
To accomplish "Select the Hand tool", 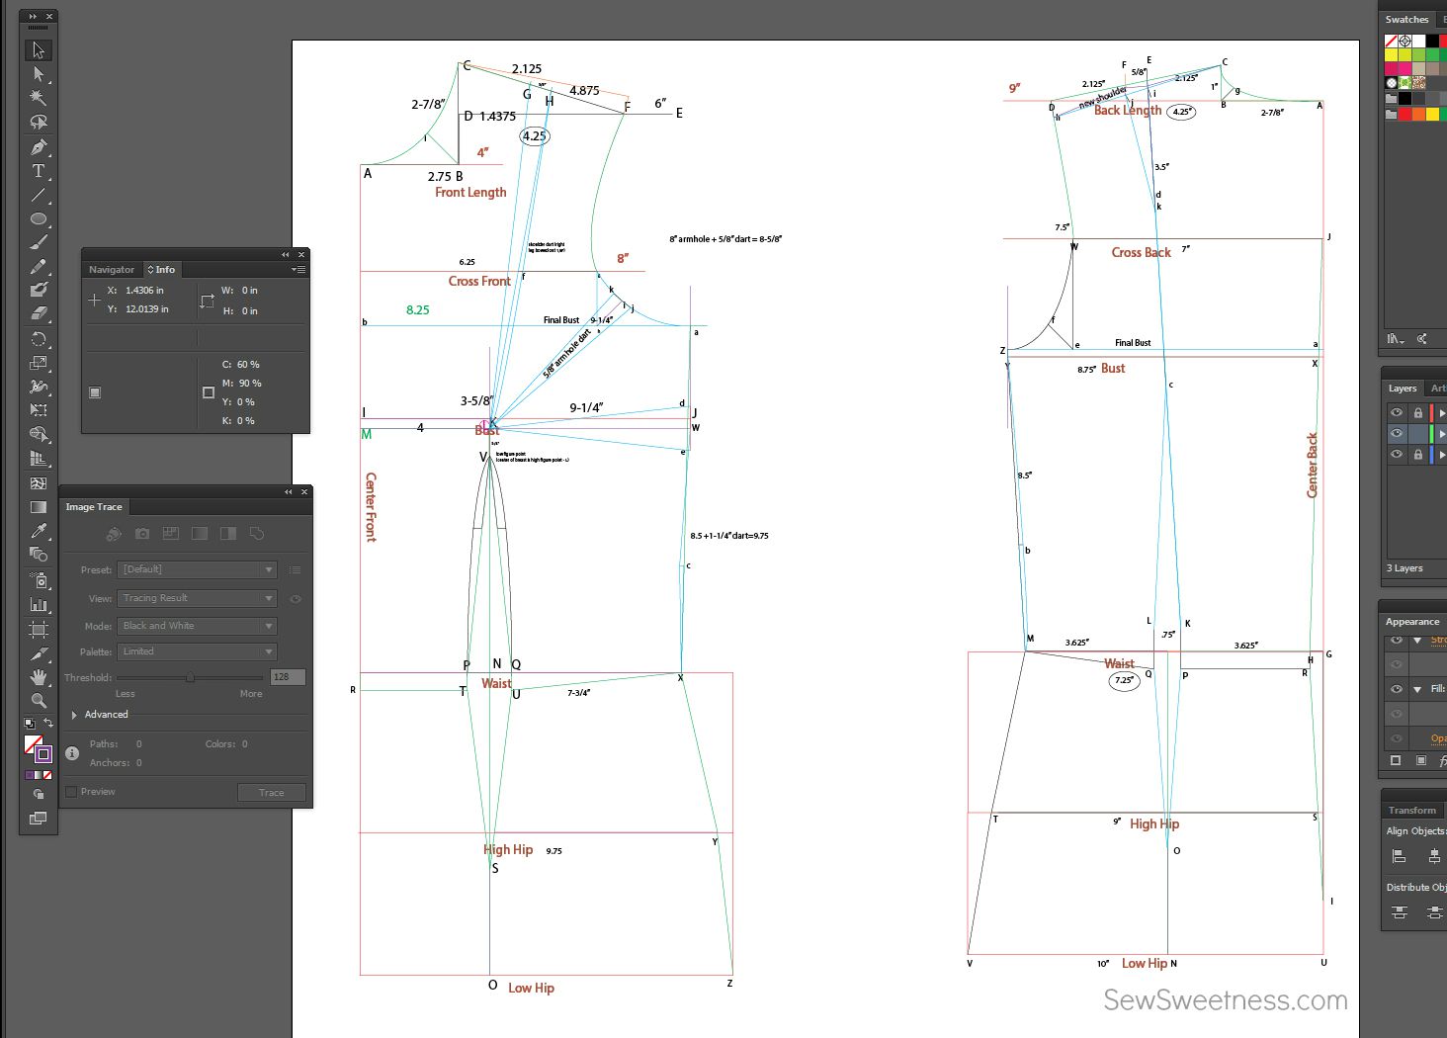I will coord(39,677).
